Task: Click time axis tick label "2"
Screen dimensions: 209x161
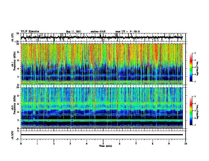Action: (x=54, y=144)
